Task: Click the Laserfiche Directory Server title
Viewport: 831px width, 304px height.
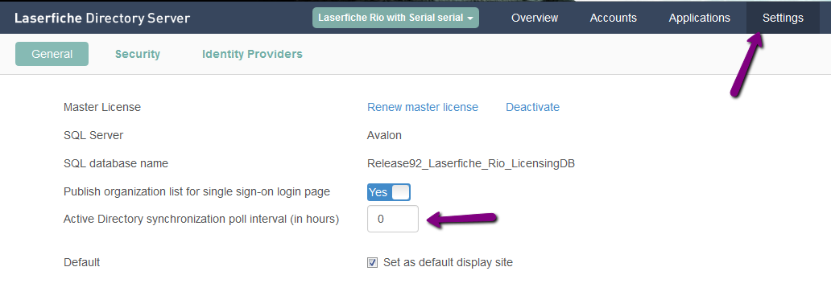Action: tap(101, 18)
